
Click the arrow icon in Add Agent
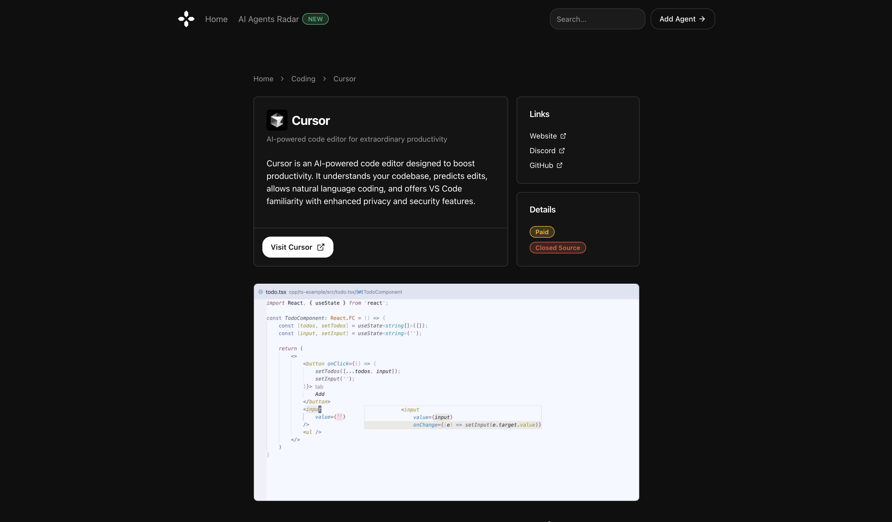click(x=702, y=19)
